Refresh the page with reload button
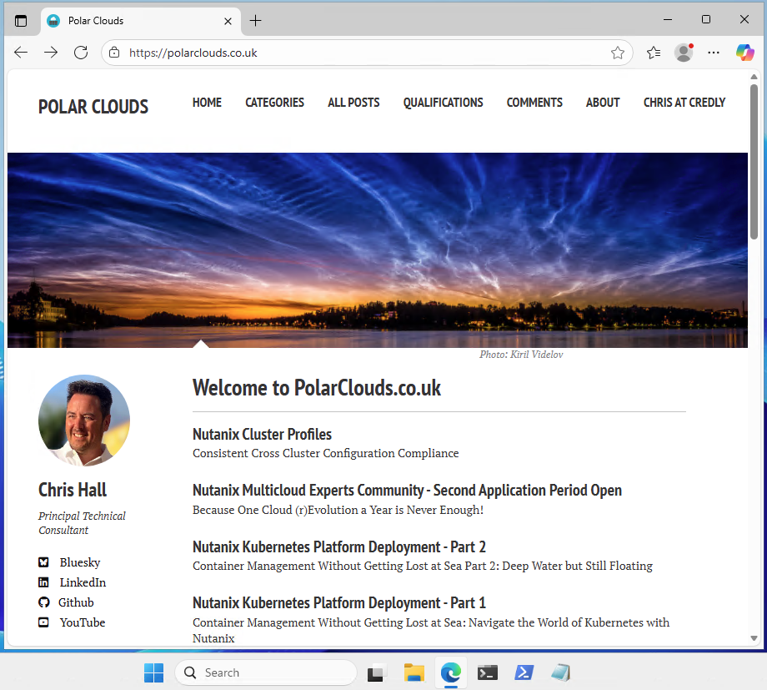The image size is (767, 690). [81, 53]
